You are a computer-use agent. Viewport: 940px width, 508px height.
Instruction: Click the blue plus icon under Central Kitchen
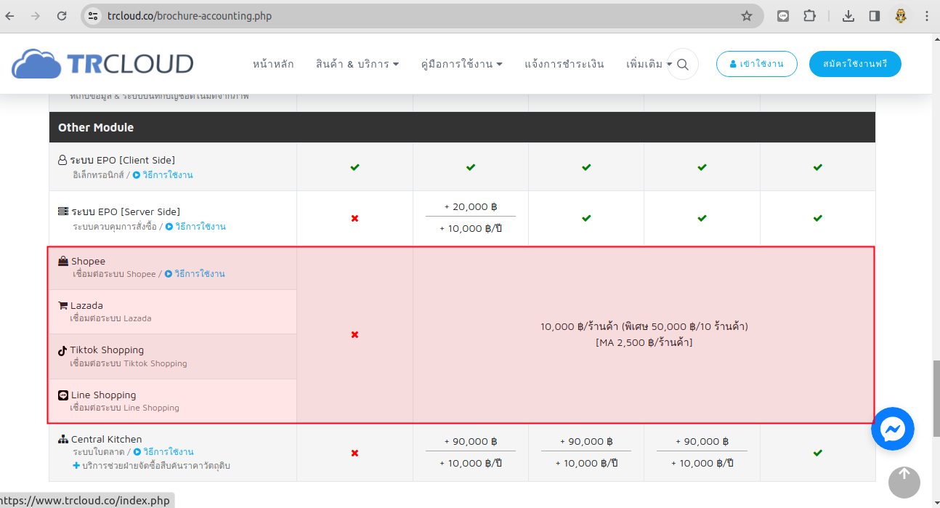click(x=76, y=465)
